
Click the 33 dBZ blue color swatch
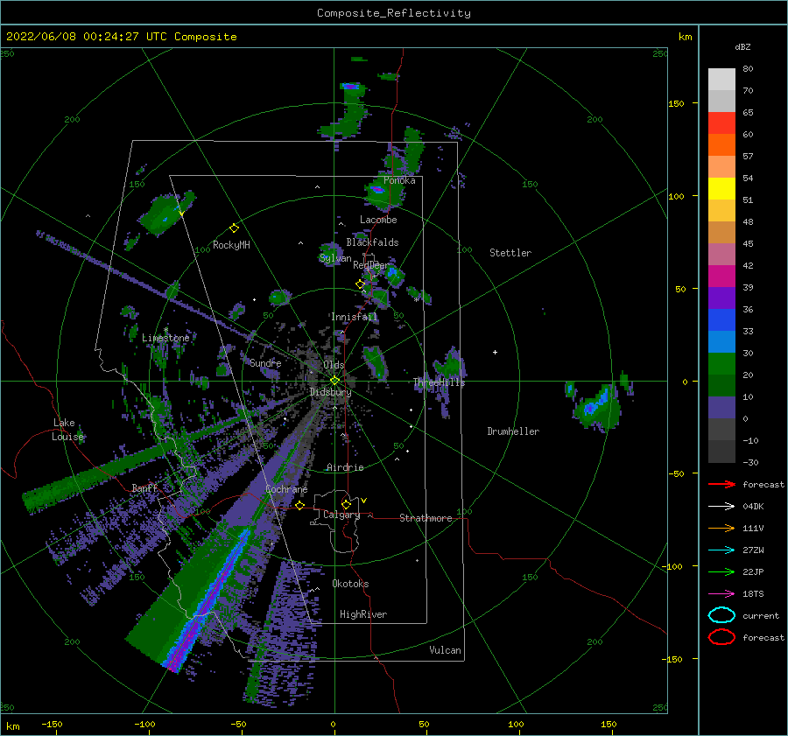coord(721,320)
